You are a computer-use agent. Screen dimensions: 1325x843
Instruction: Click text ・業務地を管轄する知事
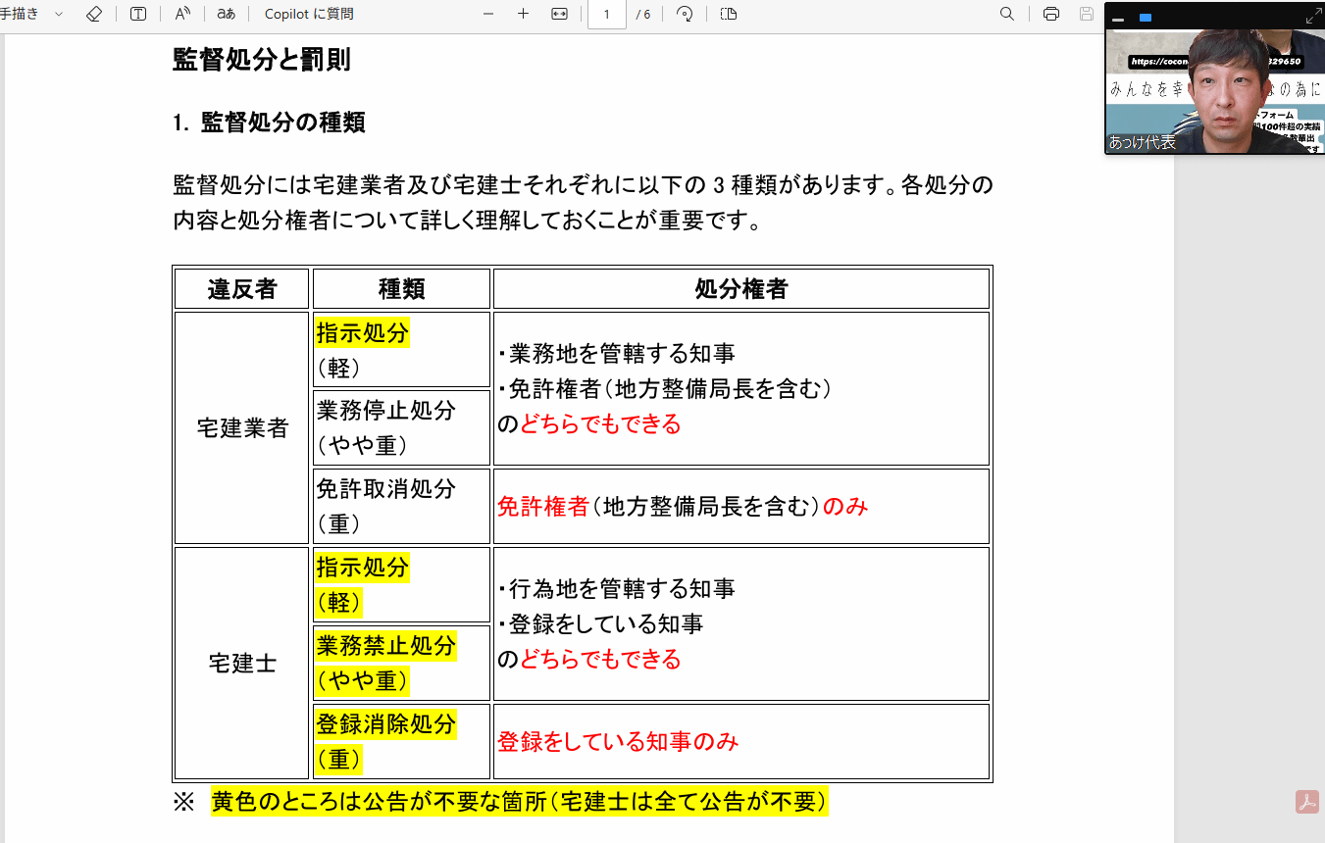coord(616,354)
